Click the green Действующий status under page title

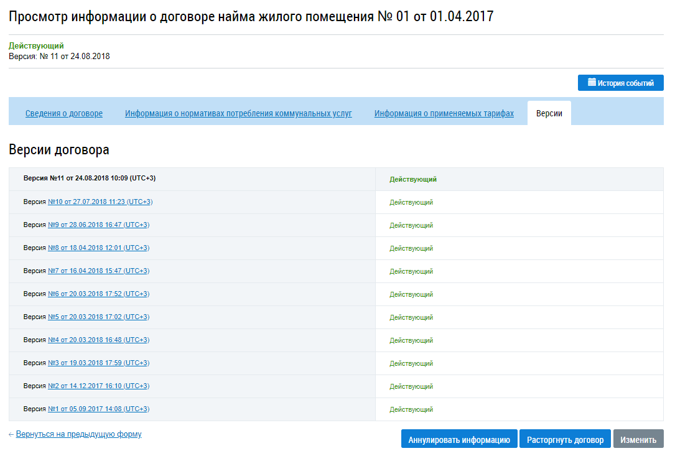pyautogui.click(x=36, y=45)
